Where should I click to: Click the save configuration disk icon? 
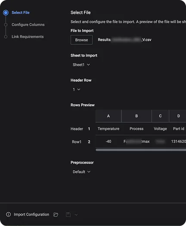pyautogui.click(x=68, y=214)
